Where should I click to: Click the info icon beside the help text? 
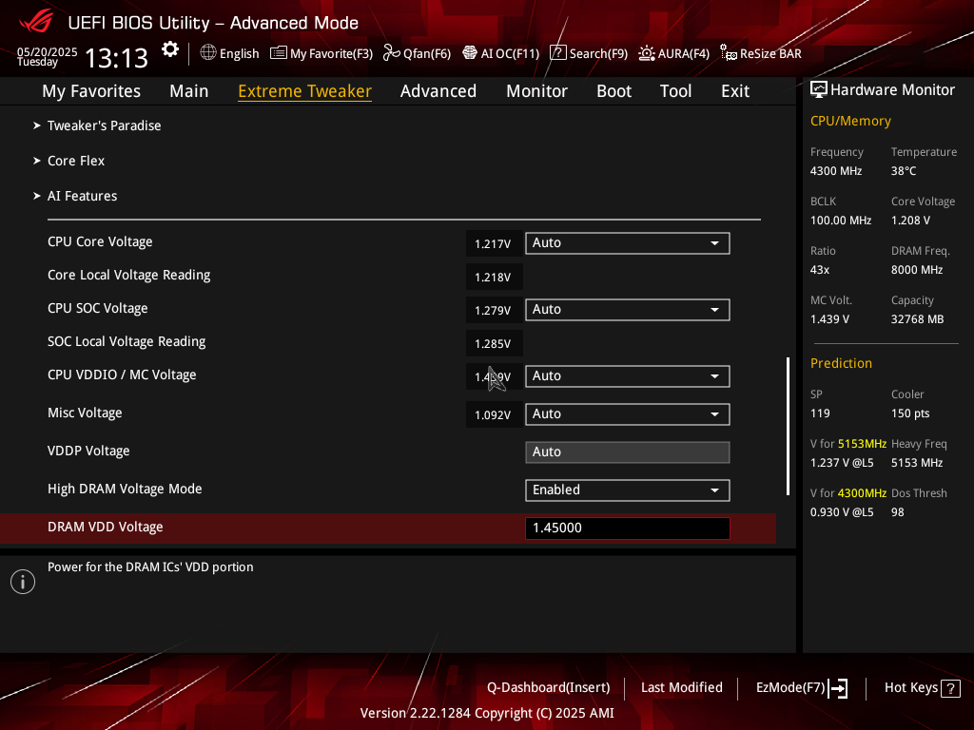[x=23, y=582]
